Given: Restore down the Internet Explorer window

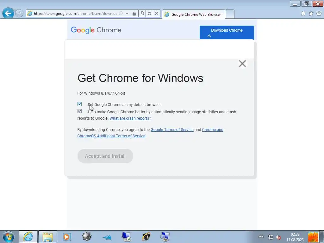Looking at the screenshot, I should 306,4.
